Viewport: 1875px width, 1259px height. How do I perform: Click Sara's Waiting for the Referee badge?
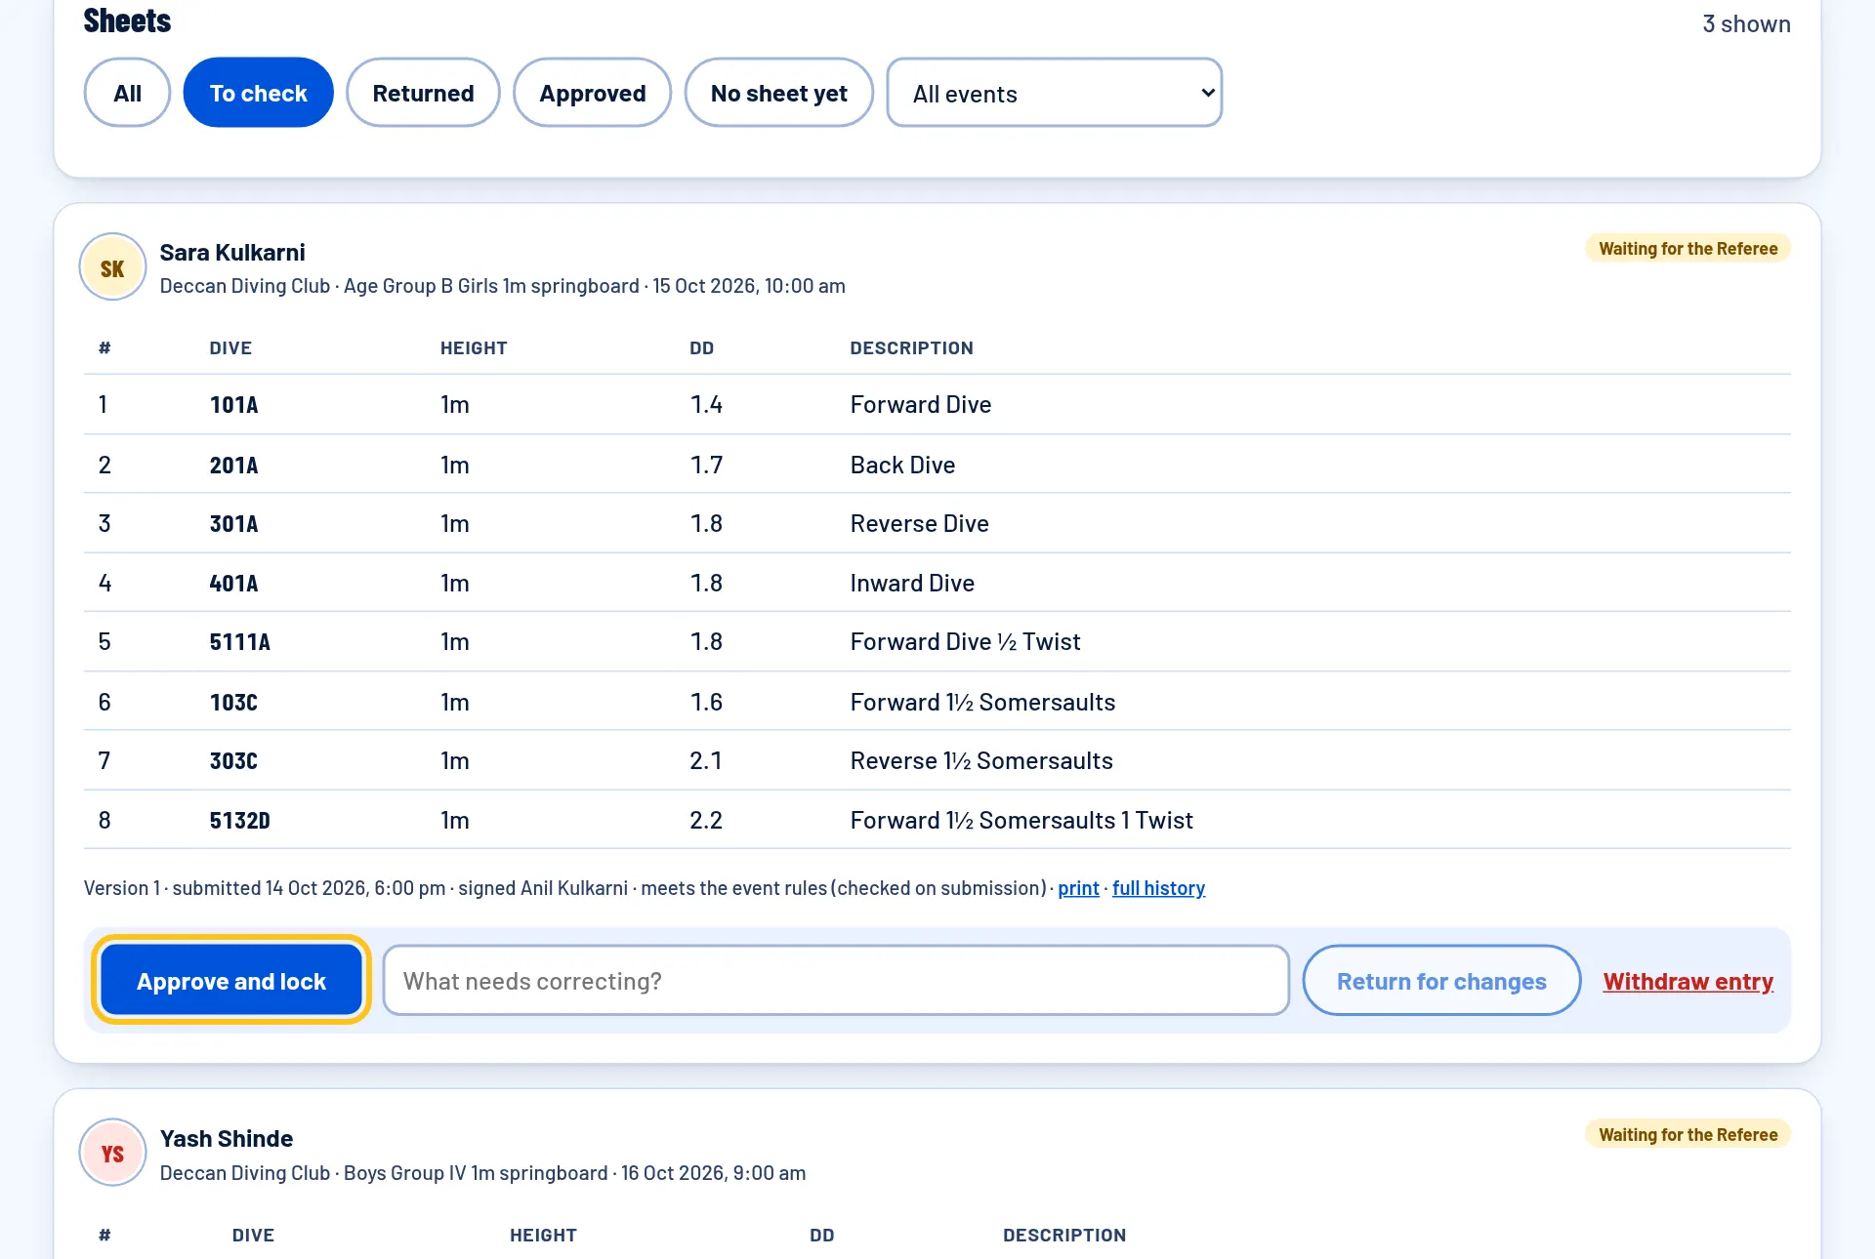click(1687, 249)
